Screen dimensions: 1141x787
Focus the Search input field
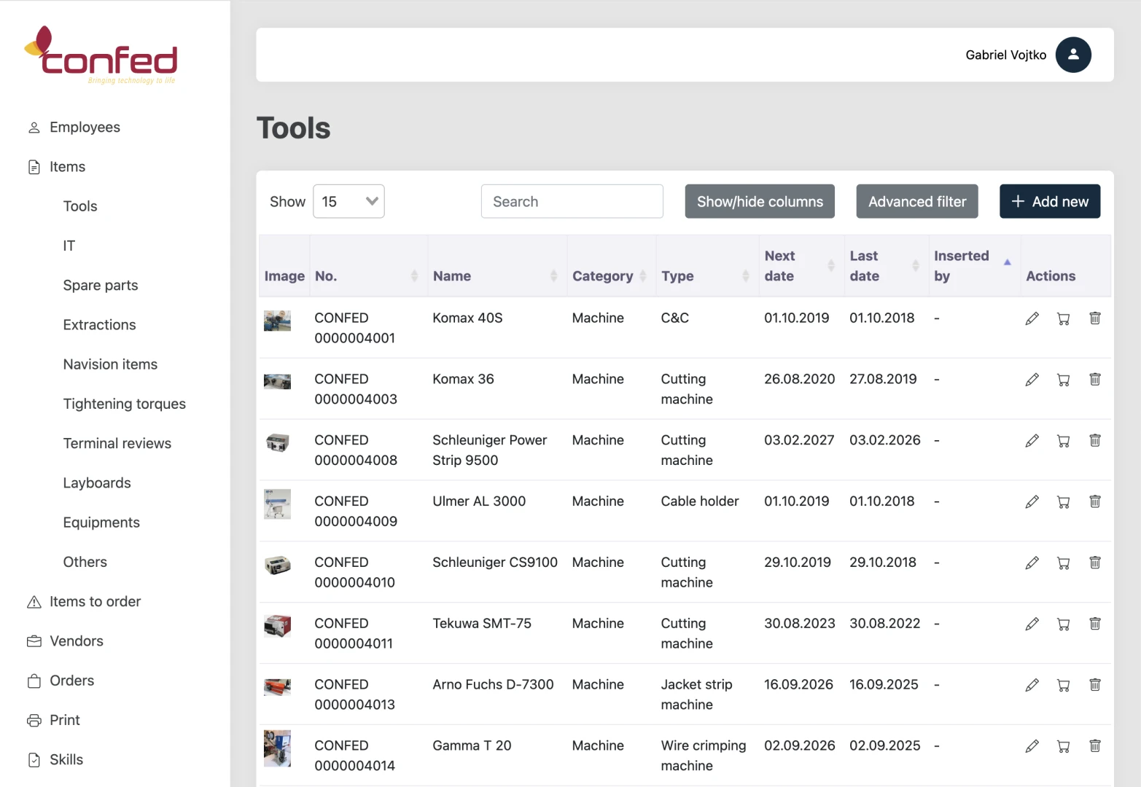572,201
